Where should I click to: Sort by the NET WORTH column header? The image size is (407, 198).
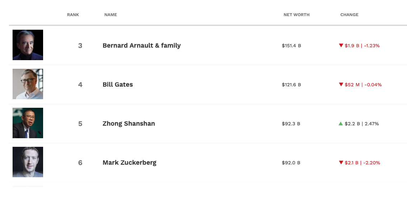click(x=296, y=15)
